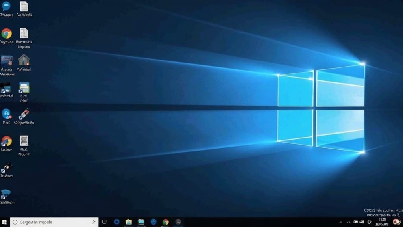The height and width of the screenshot is (227, 403).
Task: Open the gray round icon on taskbar
Action: (x=178, y=222)
